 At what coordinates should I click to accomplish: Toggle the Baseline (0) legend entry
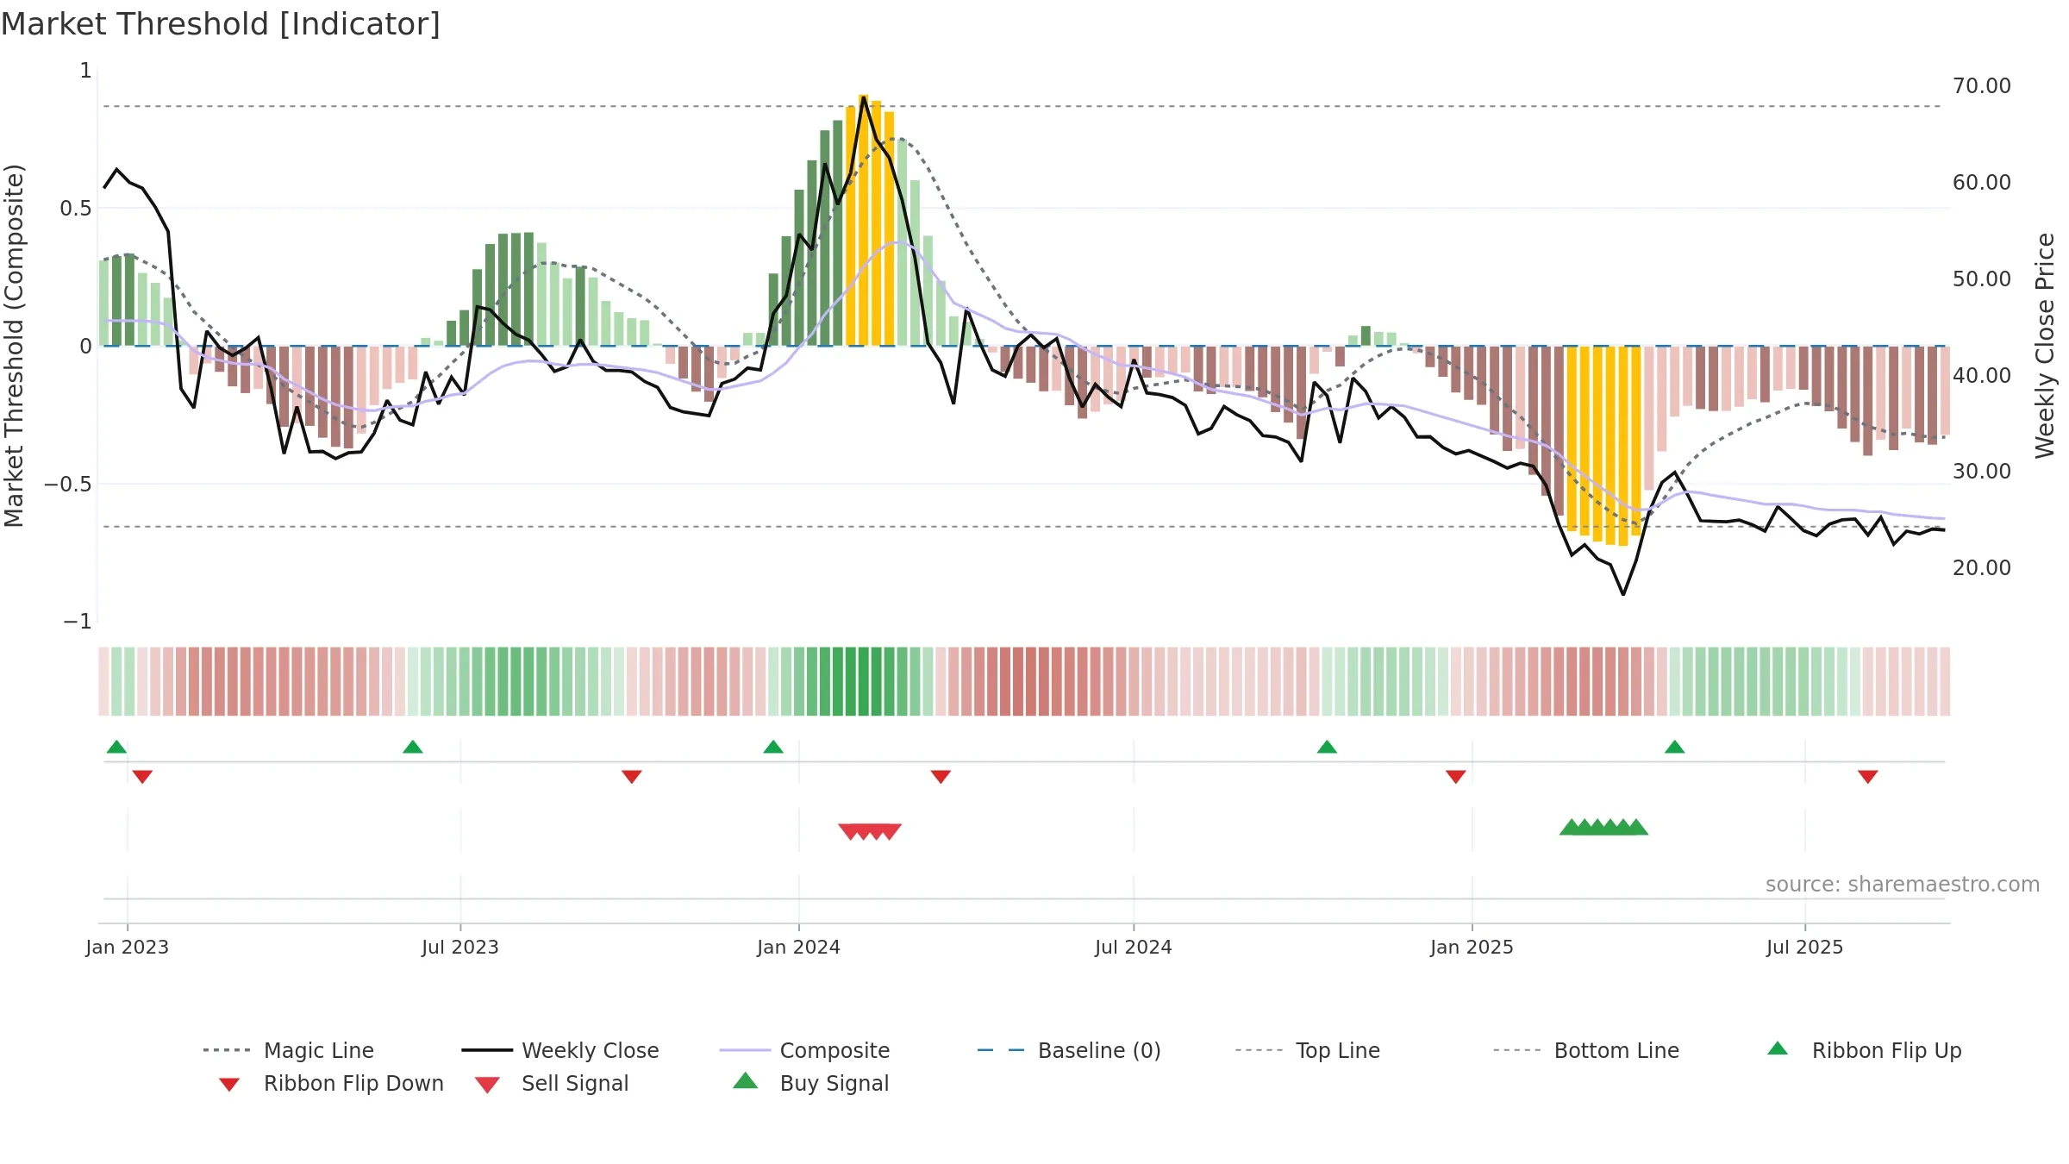pyautogui.click(x=1069, y=1050)
